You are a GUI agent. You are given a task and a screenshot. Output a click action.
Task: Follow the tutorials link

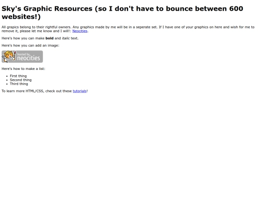80,91
